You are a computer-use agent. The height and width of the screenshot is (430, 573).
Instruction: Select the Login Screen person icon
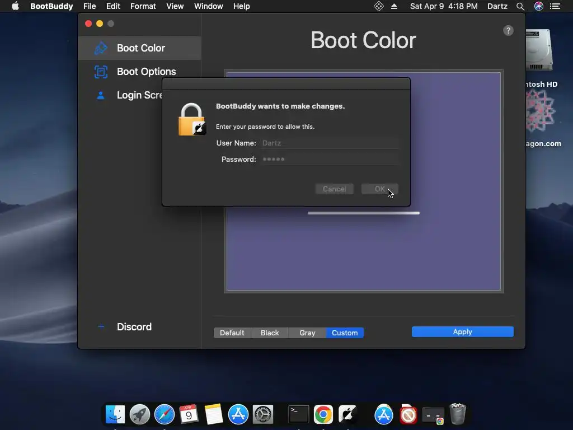[x=101, y=95]
